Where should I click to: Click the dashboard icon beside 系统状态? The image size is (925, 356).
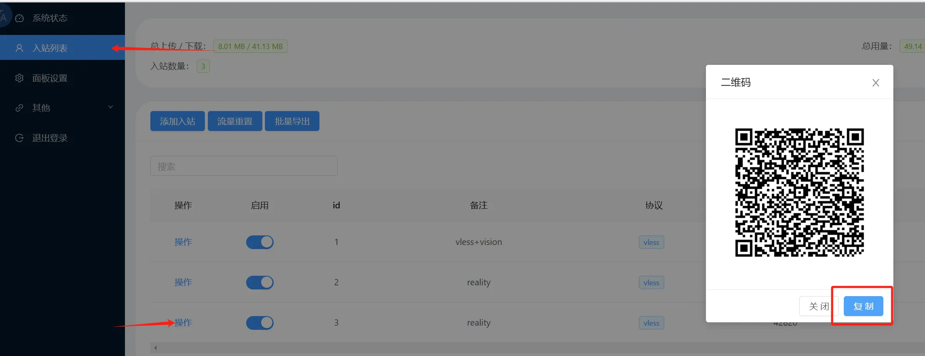tap(19, 18)
